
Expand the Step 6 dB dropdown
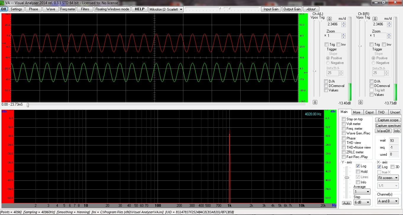[362, 202]
